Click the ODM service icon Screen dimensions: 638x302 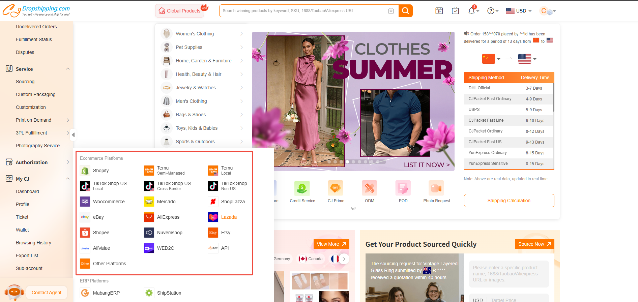[369, 188]
